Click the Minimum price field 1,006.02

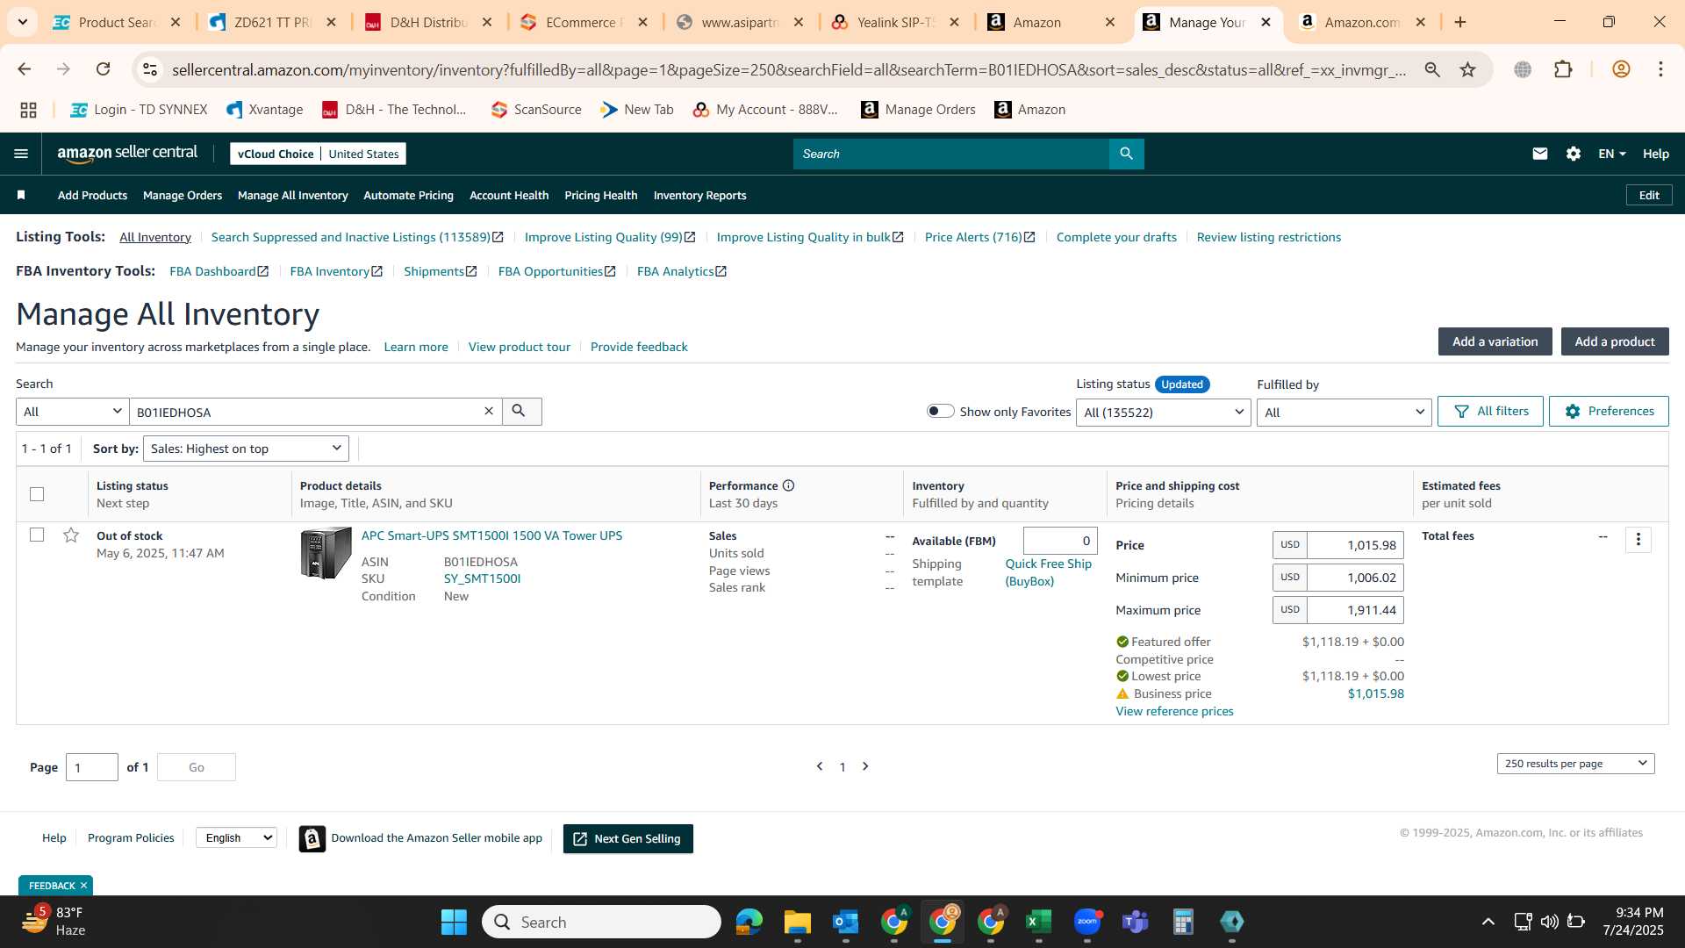pos(1355,578)
